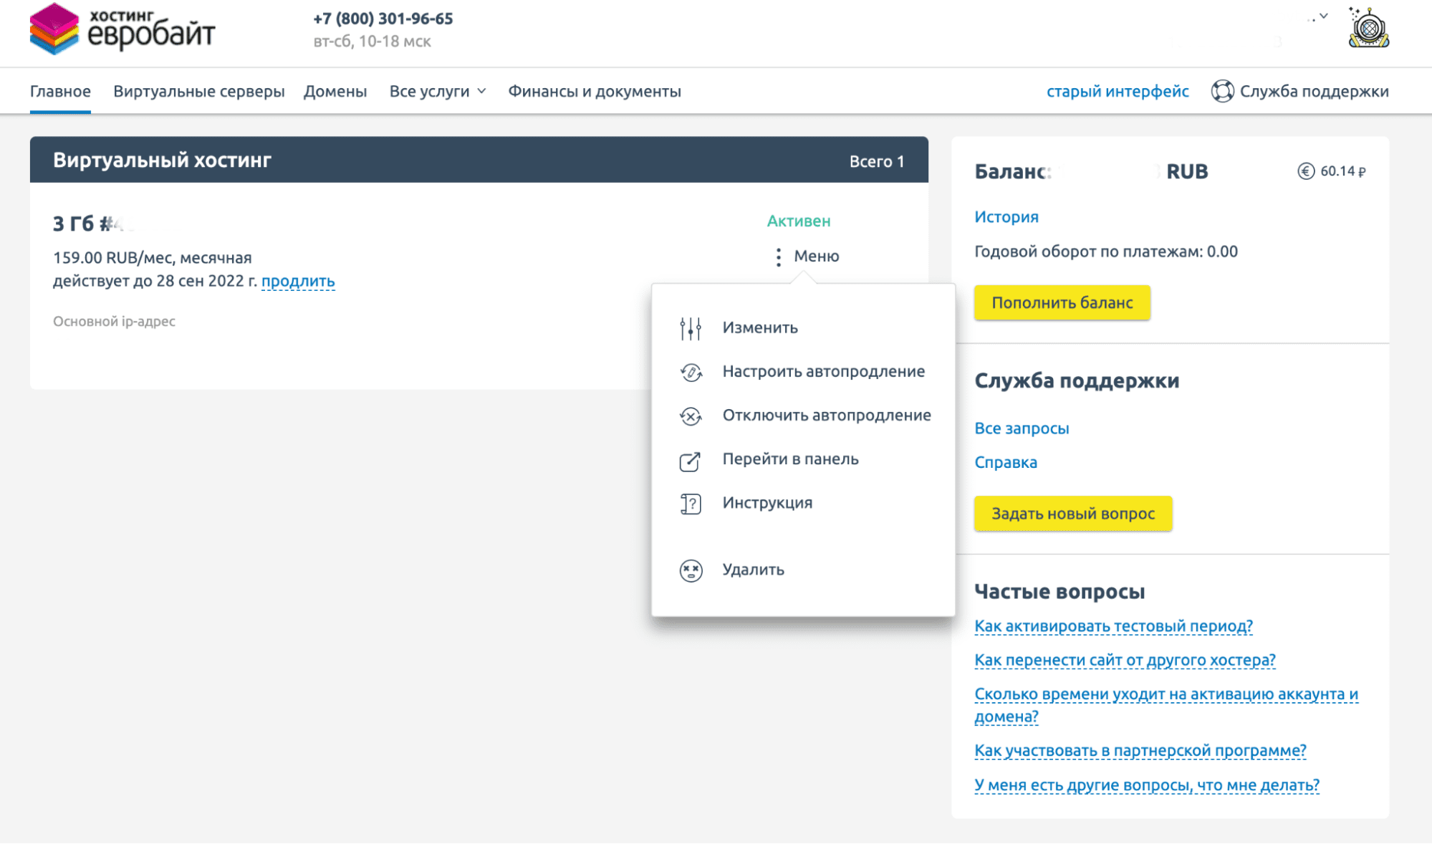Click the Задать новый вопрос button

point(1072,514)
